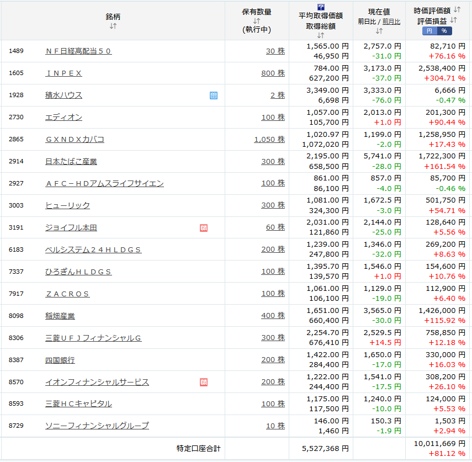Screen dimensions: 472x462
Task: Select total 5,527,368 円 acquisition cost
Action: pos(325,448)
